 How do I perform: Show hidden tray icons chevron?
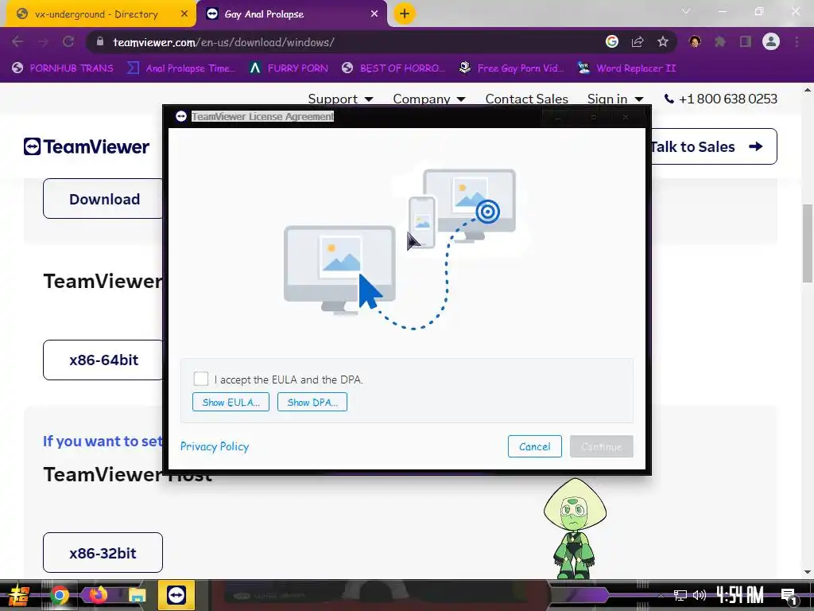click(x=661, y=595)
